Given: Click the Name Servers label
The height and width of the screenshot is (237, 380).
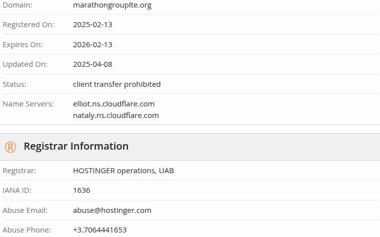Looking at the screenshot, I should [x=28, y=104].
